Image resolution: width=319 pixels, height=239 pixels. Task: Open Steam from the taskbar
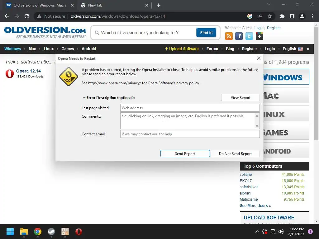click(x=51, y=232)
